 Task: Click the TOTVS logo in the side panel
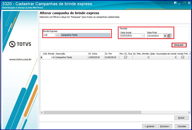[x=20, y=44]
